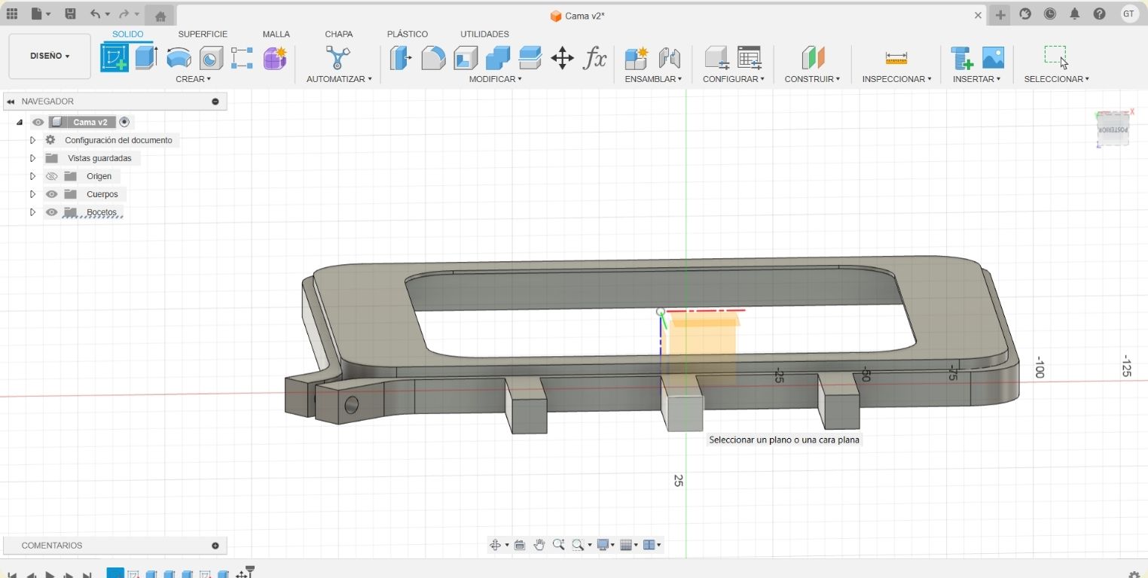
Task: Open the INSERTAR menu label
Action: coord(976,79)
